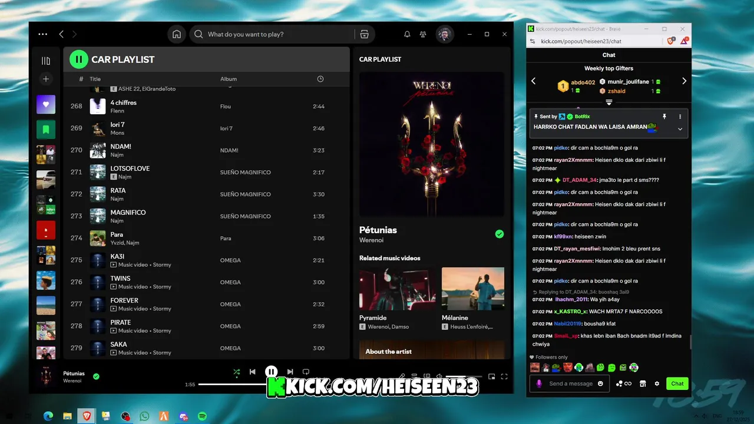
Task: Select track 'KA3I'
Action: (x=206, y=260)
